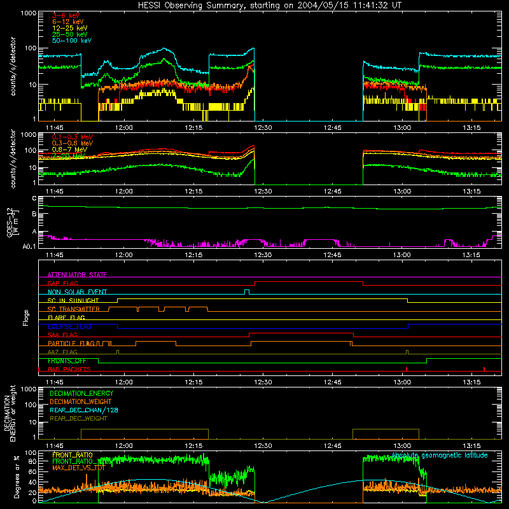Pick the REAR_DEC_CHAN/128 legend label
Screen dimensions: 509x509
tap(84, 410)
